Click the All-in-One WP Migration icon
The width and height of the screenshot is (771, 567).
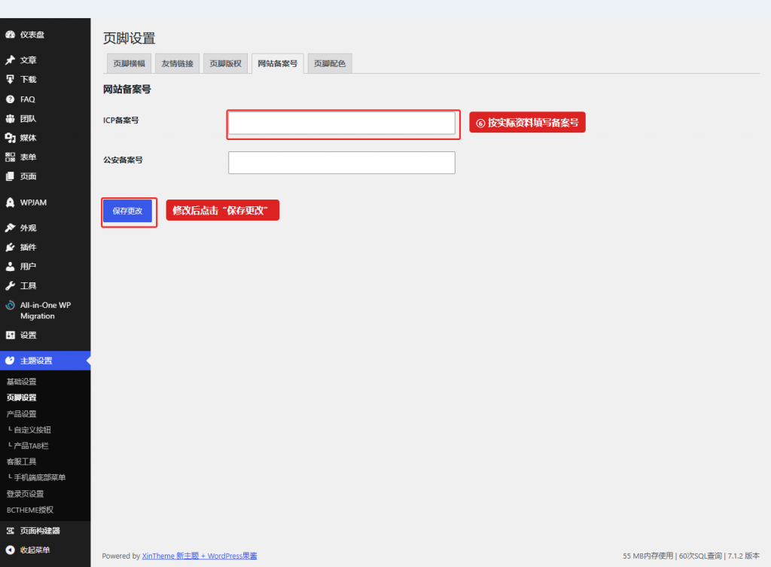click(x=10, y=305)
